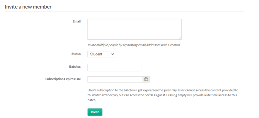Click the Email field label
Image resolution: width=259 pixels, height=118 pixels.
(76, 21)
